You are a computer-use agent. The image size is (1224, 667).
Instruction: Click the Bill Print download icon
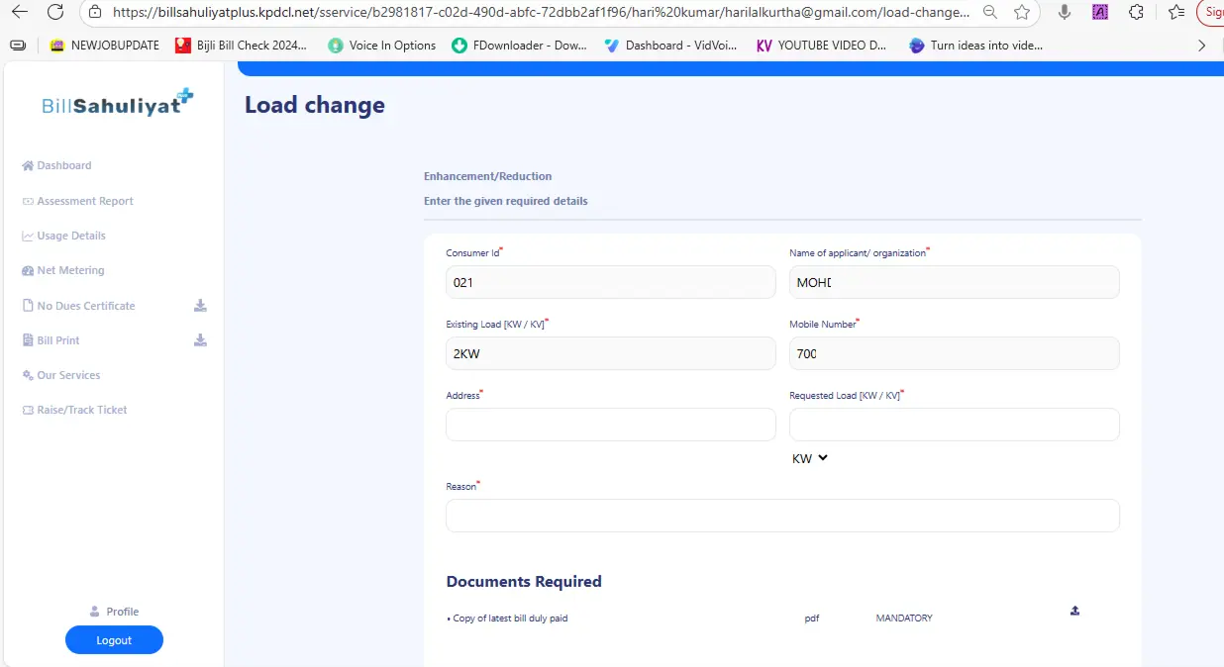pos(200,340)
